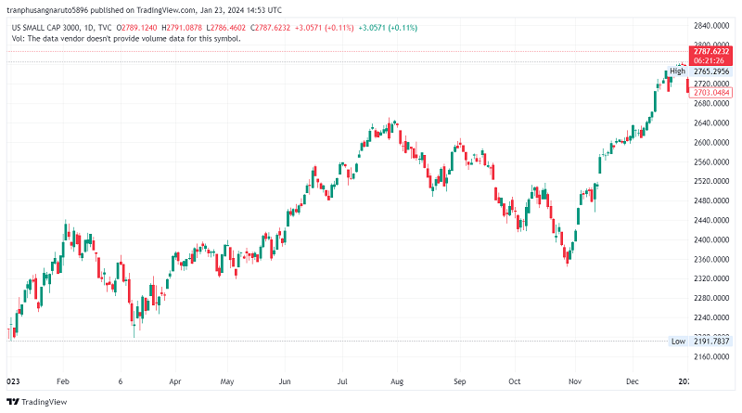Click the Vol indicator legend text
The image size is (742, 413).
click(126, 38)
